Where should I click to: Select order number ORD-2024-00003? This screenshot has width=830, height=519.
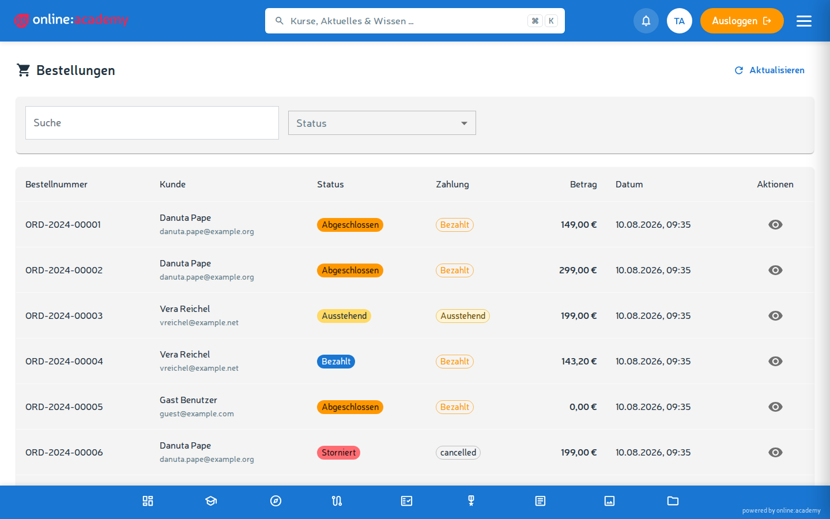(64, 315)
